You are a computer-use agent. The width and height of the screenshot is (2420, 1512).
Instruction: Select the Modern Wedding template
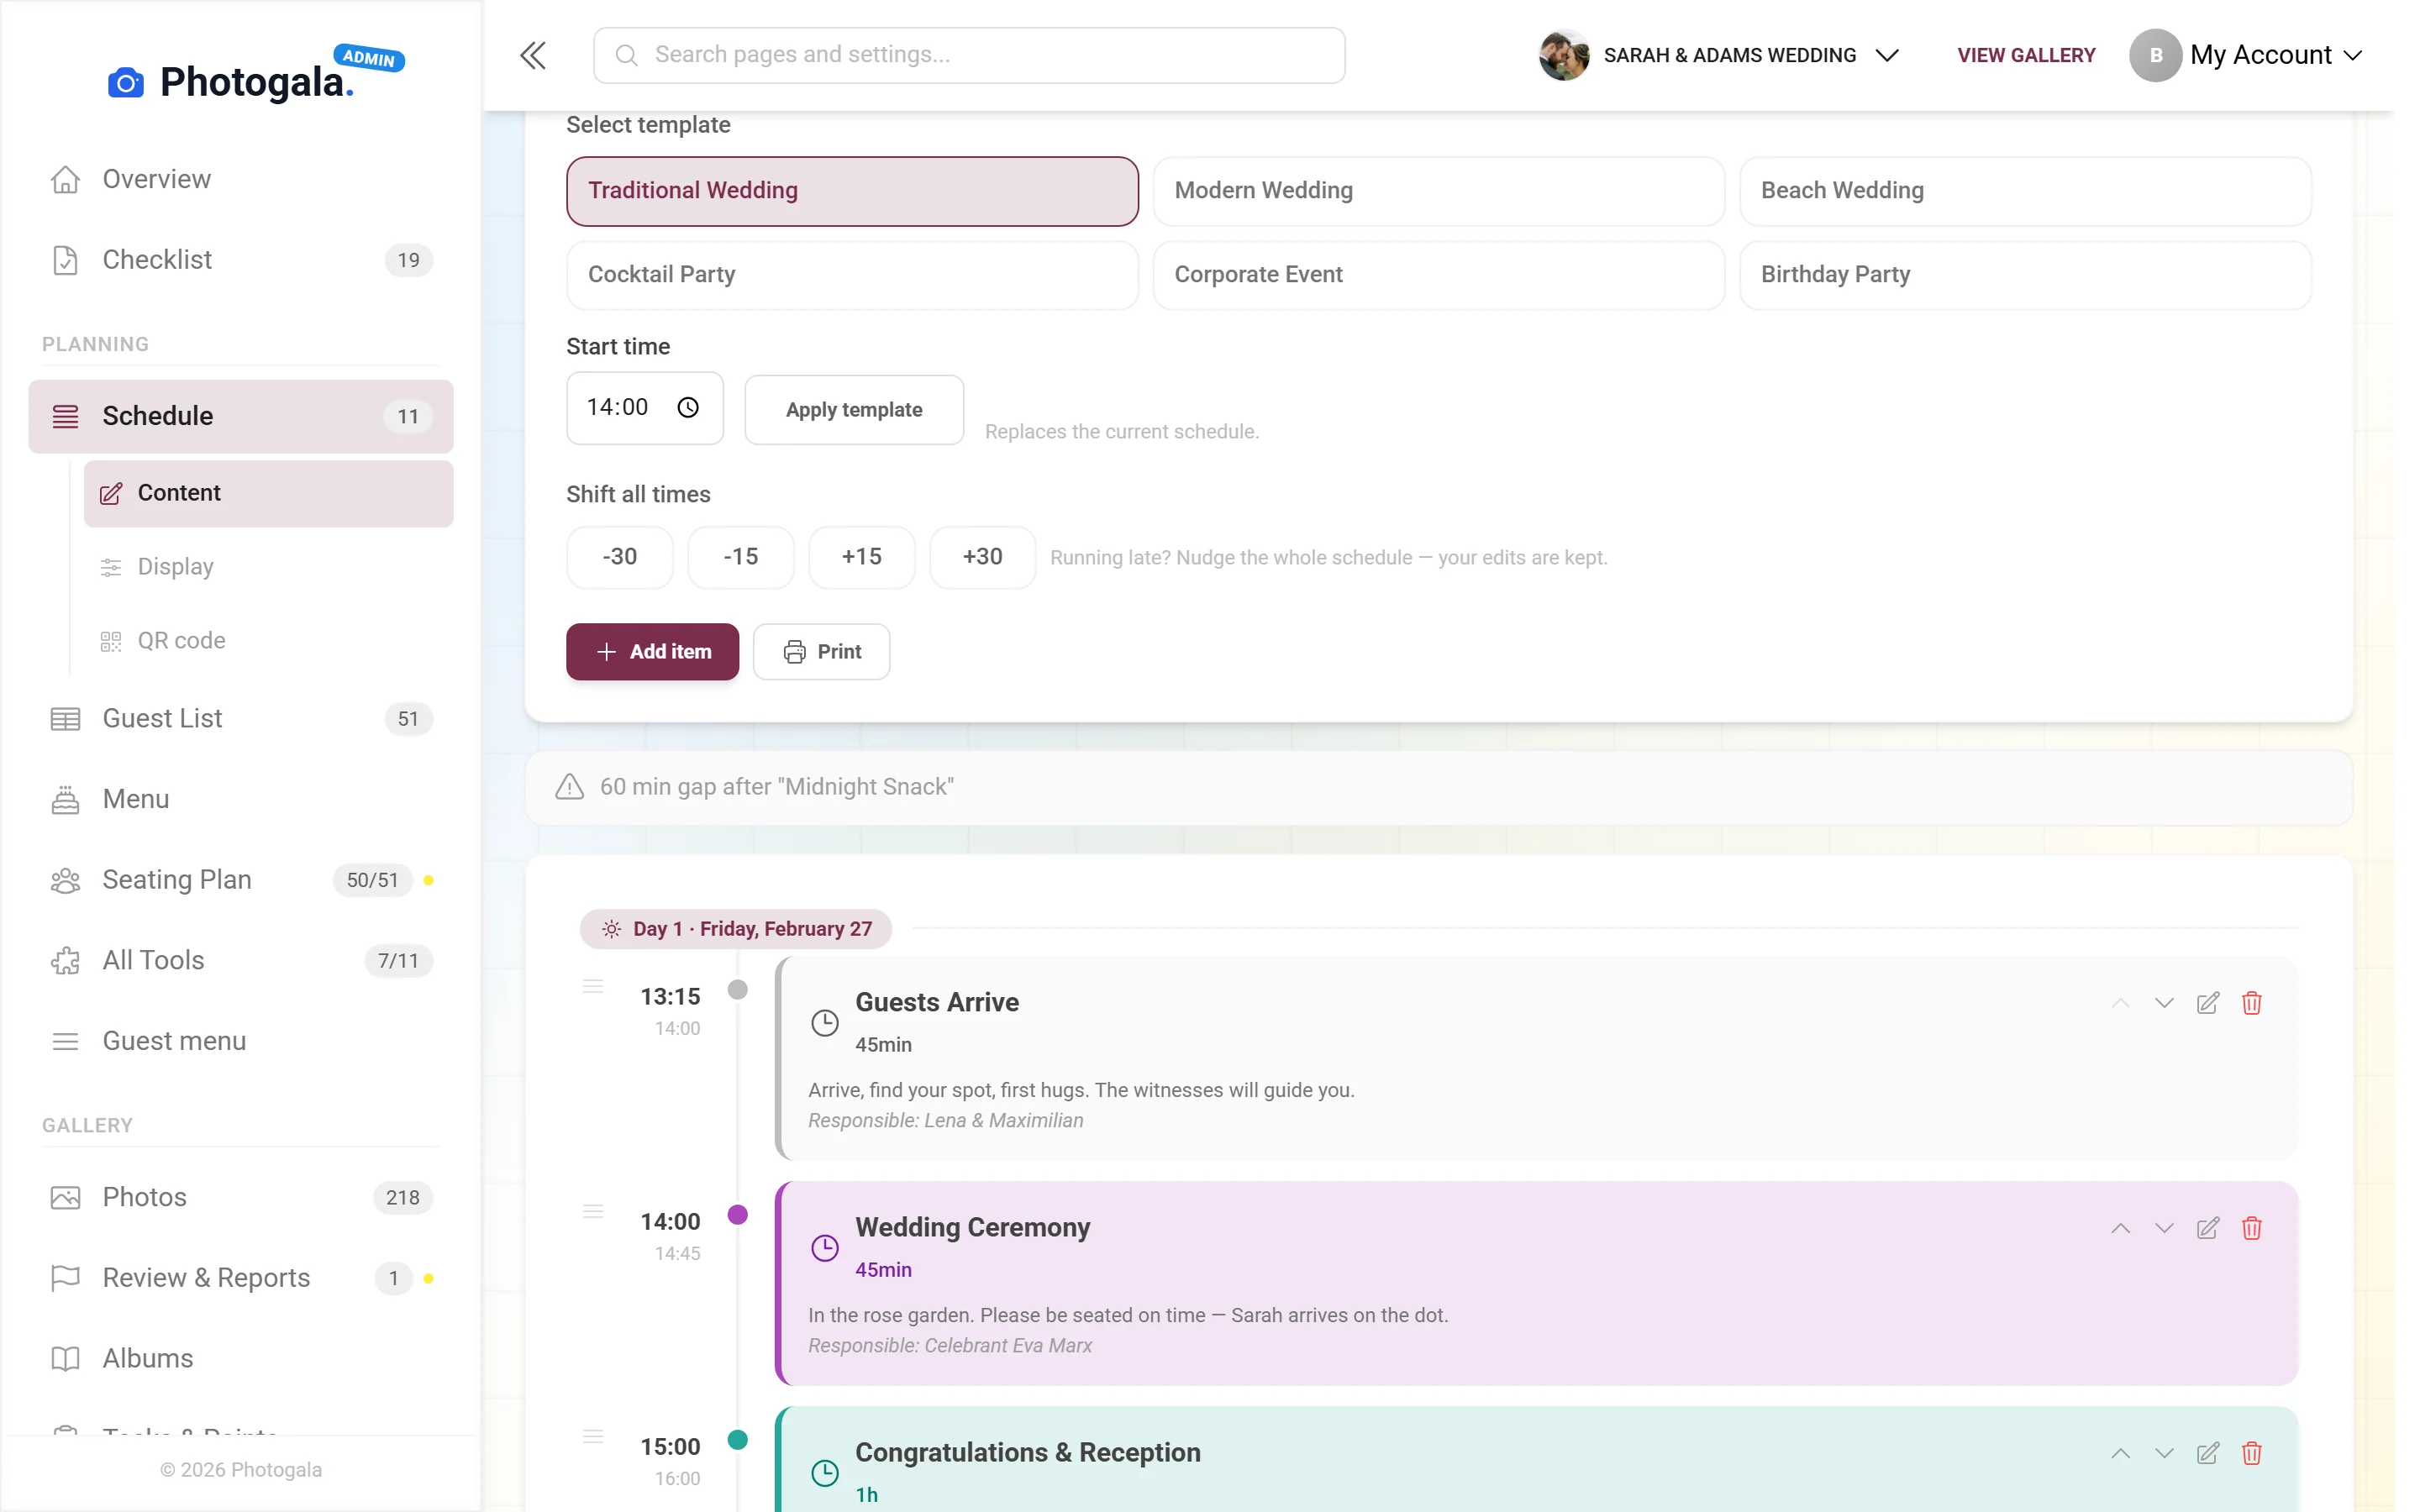[1438, 191]
